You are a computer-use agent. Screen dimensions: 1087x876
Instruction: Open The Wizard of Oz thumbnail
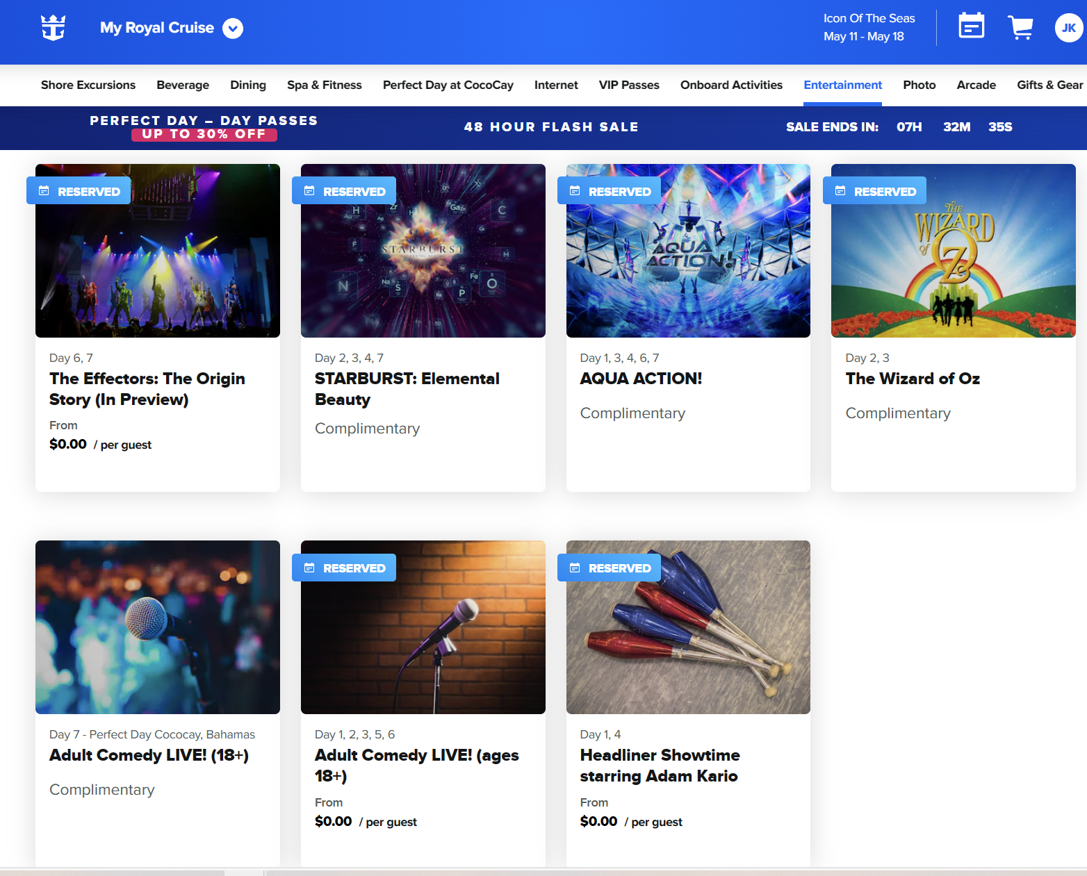pos(954,251)
